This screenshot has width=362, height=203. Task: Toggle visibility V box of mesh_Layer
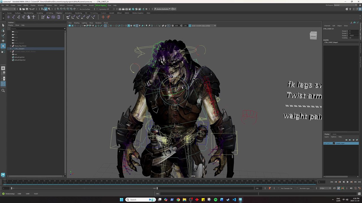pyautogui.click(x=325, y=144)
